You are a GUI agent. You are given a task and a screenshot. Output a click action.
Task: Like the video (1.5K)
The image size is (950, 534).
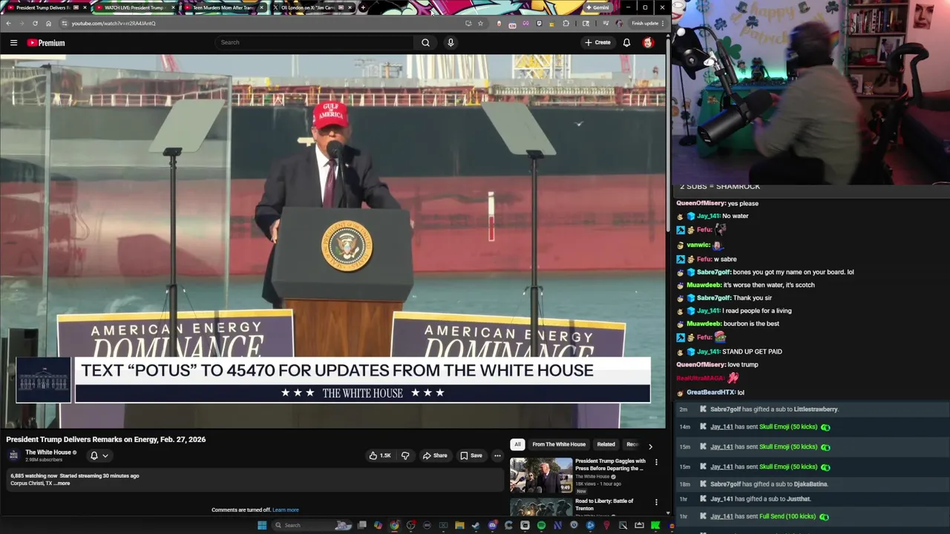tap(380, 455)
